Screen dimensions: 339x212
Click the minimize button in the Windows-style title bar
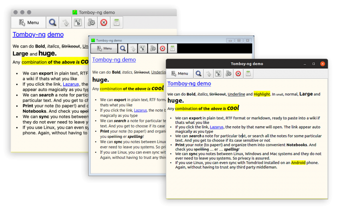click(x=230, y=41)
